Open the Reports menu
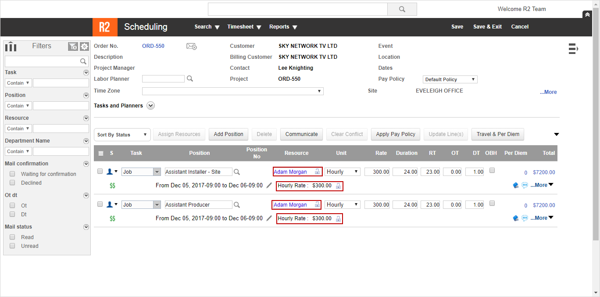 tap(283, 27)
